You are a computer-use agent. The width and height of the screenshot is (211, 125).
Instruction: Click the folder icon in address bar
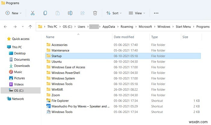pyautogui.click(x=40, y=26)
